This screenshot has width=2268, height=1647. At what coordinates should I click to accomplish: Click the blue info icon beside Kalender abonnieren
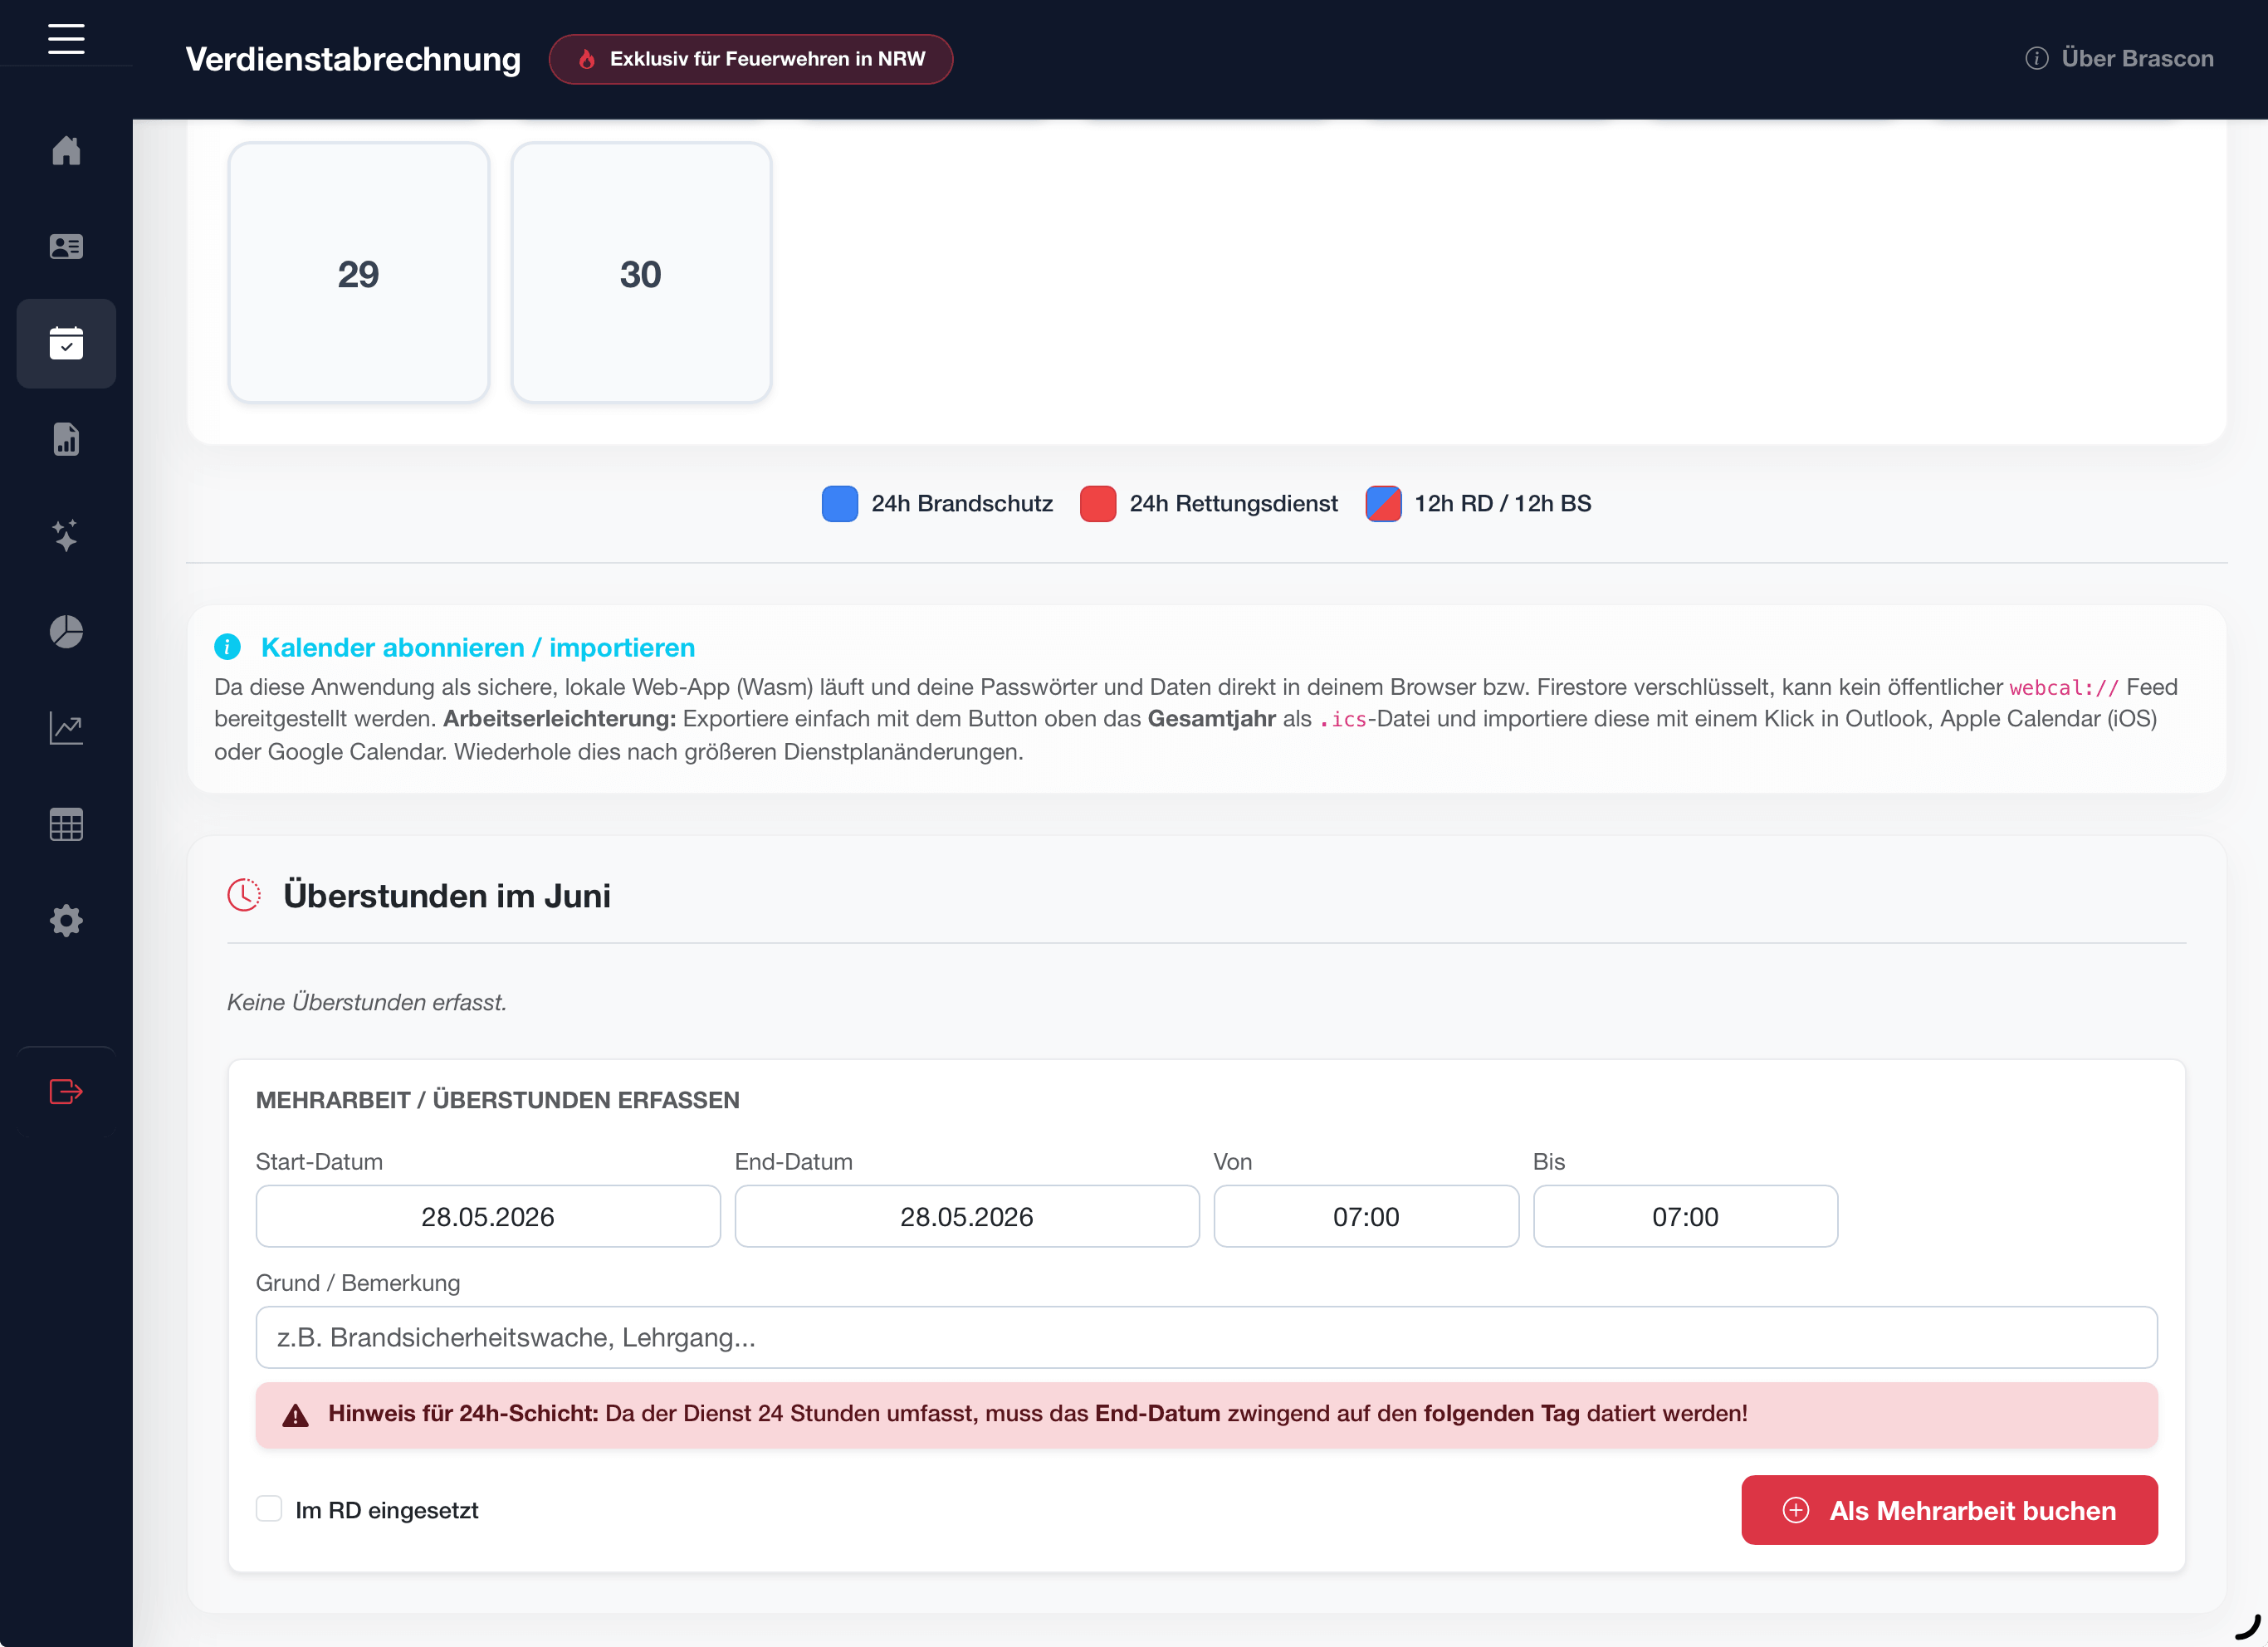[x=227, y=647]
